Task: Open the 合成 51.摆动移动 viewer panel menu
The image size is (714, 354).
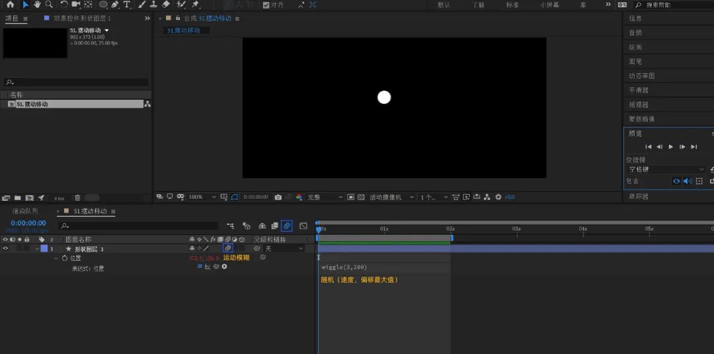Action: tap(237, 18)
